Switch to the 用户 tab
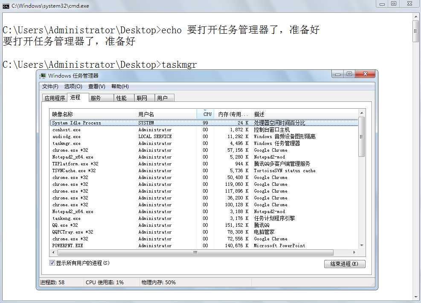 164,98
